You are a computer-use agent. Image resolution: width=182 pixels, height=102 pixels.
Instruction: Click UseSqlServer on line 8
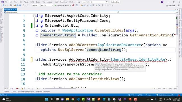coord(71,50)
